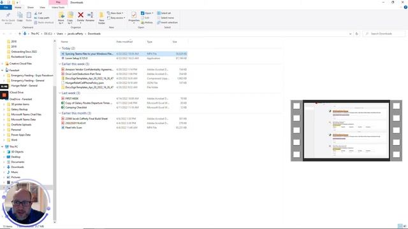Click the red Delete X icon
Image resolution: width=408 pixels, height=229 pixels.
click(81, 15)
